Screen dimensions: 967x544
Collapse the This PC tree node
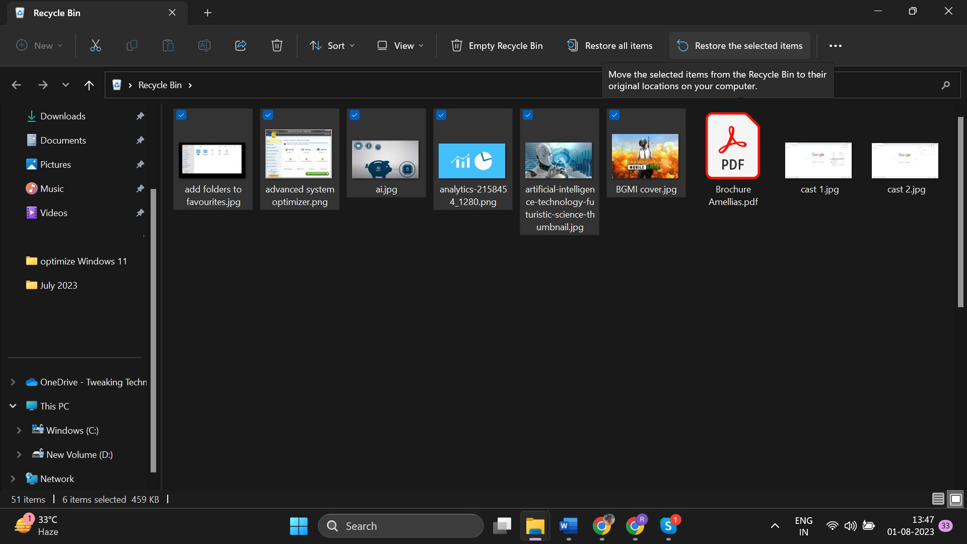(x=13, y=406)
